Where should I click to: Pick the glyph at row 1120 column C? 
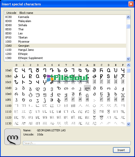pos(102,117)
